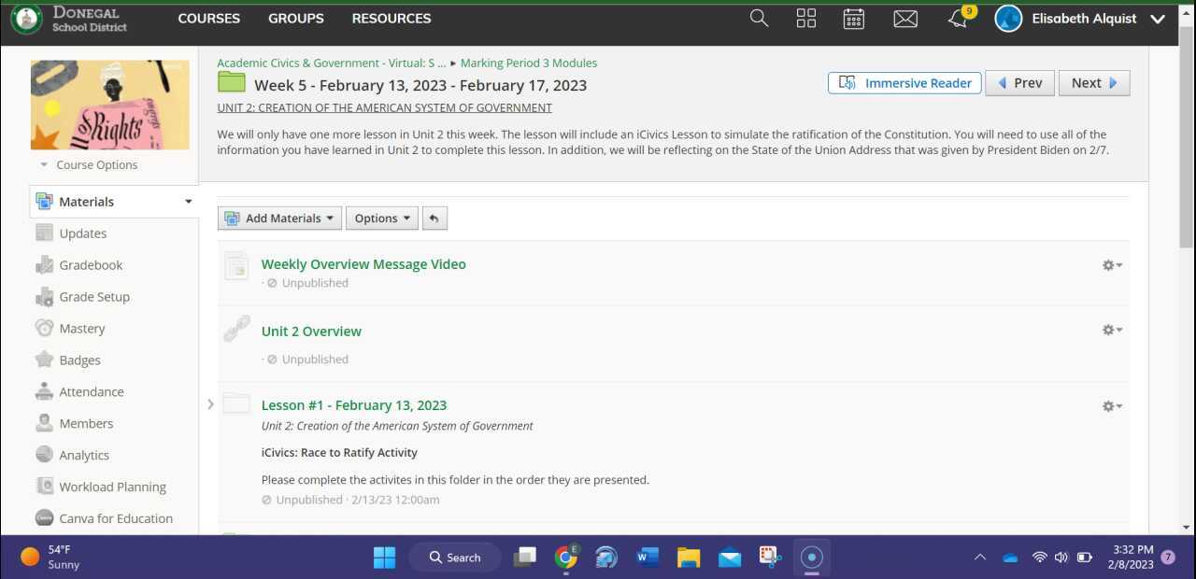Open the Add Materials dropdown
Image resolution: width=1196 pixels, height=579 pixels.
pos(279,219)
